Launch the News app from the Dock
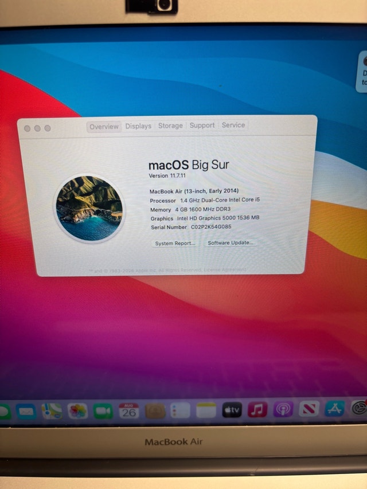The height and width of the screenshot is (489, 367). pos(309,409)
